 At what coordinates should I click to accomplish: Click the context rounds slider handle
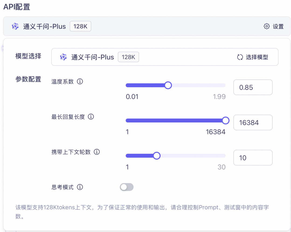157,156
